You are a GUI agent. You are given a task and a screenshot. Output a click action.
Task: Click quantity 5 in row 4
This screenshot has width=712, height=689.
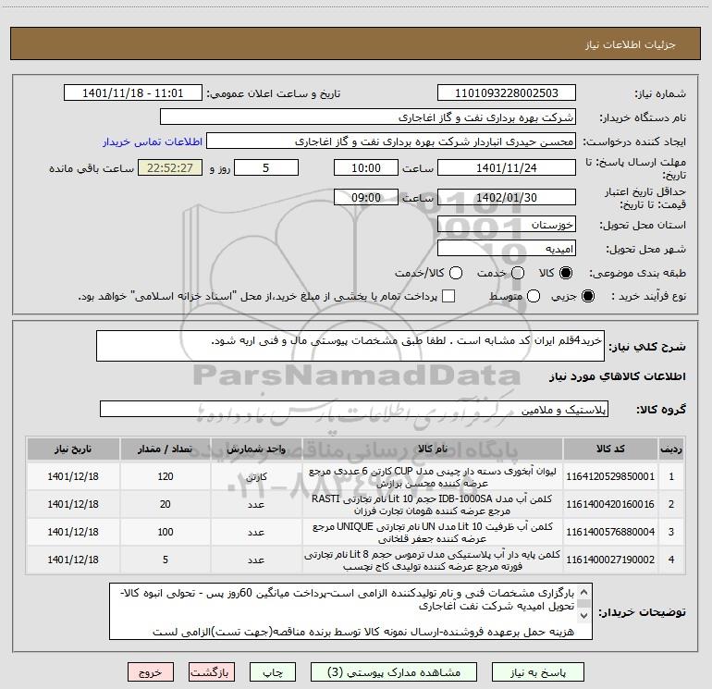point(166,560)
